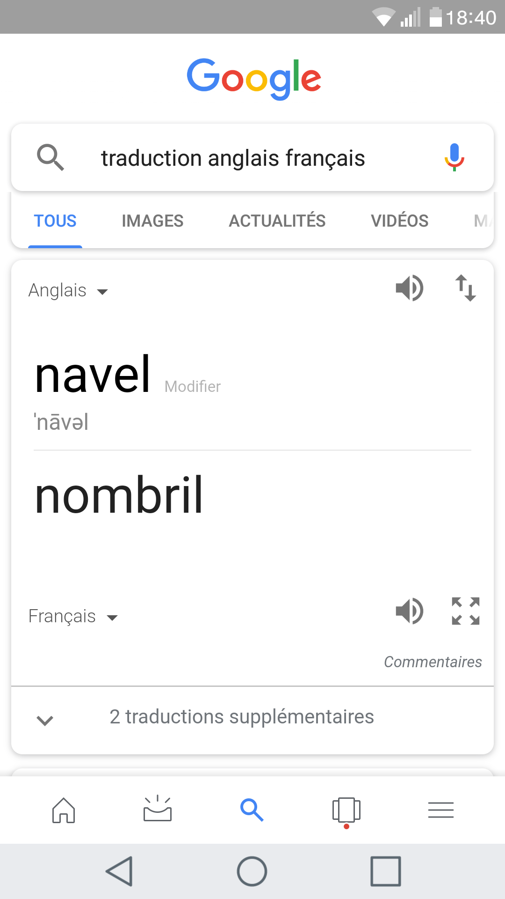This screenshot has width=505, height=899.
Task: Select the Search icon in the bottom bar
Action: 252,810
